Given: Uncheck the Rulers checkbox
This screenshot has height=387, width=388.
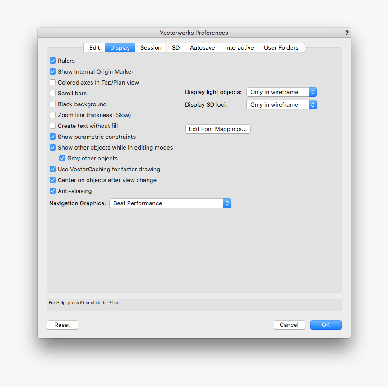Looking at the screenshot, I should click(x=53, y=61).
